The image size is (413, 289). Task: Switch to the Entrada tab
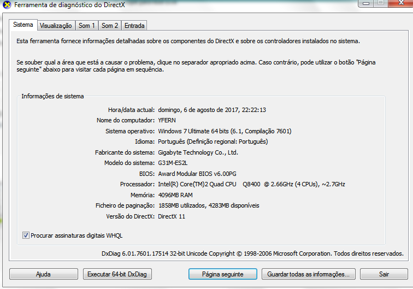(x=134, y=26)
